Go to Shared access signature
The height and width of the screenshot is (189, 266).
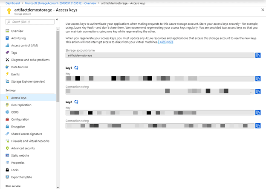(x=26, y=134)
